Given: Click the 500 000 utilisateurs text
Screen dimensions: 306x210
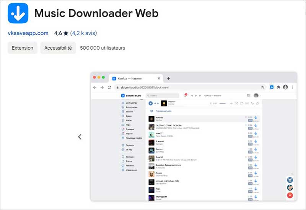Looking at the screenshot, I should (103, 48).
